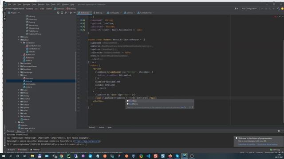Open the Refactor menu

coord(41,4)
